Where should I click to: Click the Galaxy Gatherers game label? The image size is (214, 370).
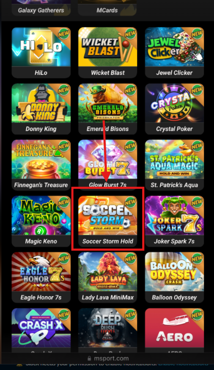point(41,11)
